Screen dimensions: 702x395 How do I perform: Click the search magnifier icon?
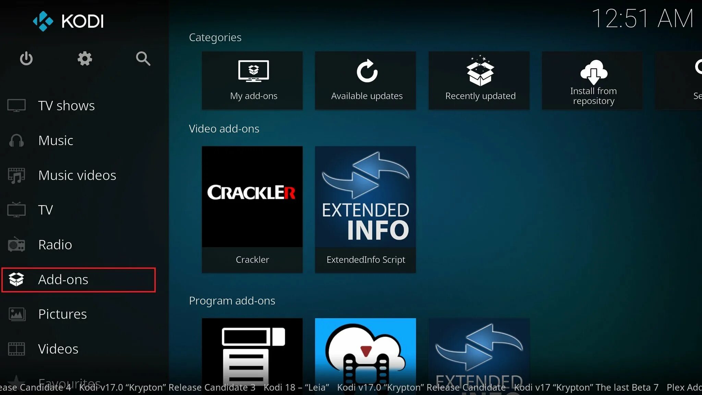click(x=143, y=59)
